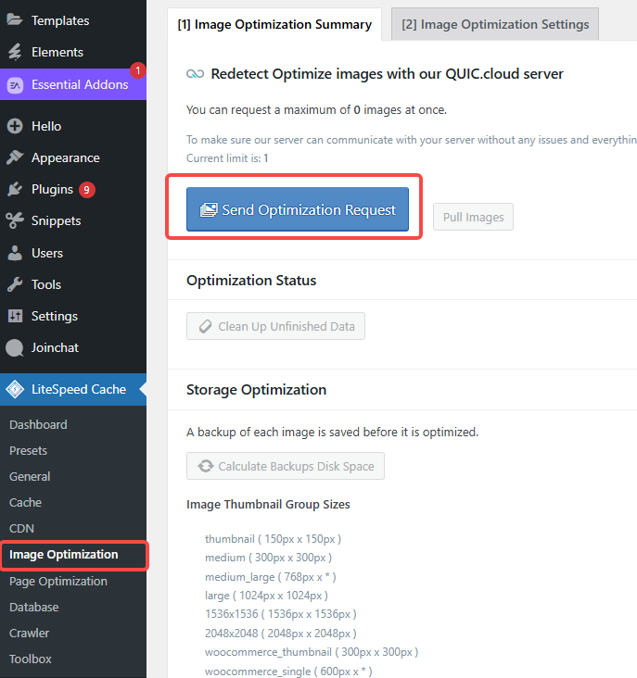Click the Settings sliders icon
The height and width of the screenshot is (678, 637).
15,316
